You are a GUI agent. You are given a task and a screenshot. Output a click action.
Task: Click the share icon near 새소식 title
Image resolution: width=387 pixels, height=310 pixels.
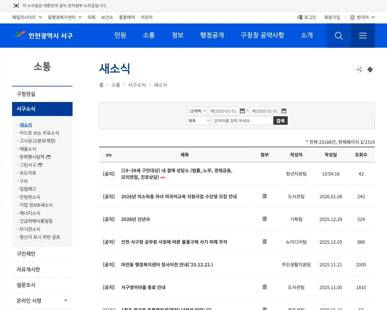[359, 69]
